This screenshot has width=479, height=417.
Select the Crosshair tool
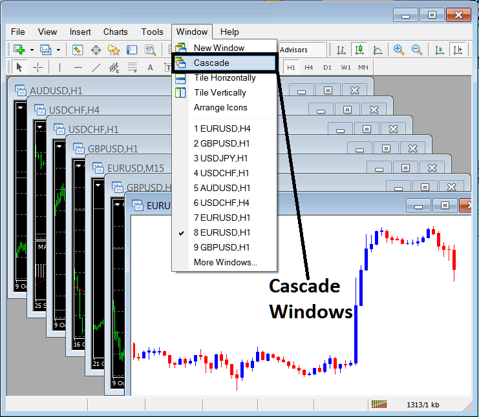38,67
